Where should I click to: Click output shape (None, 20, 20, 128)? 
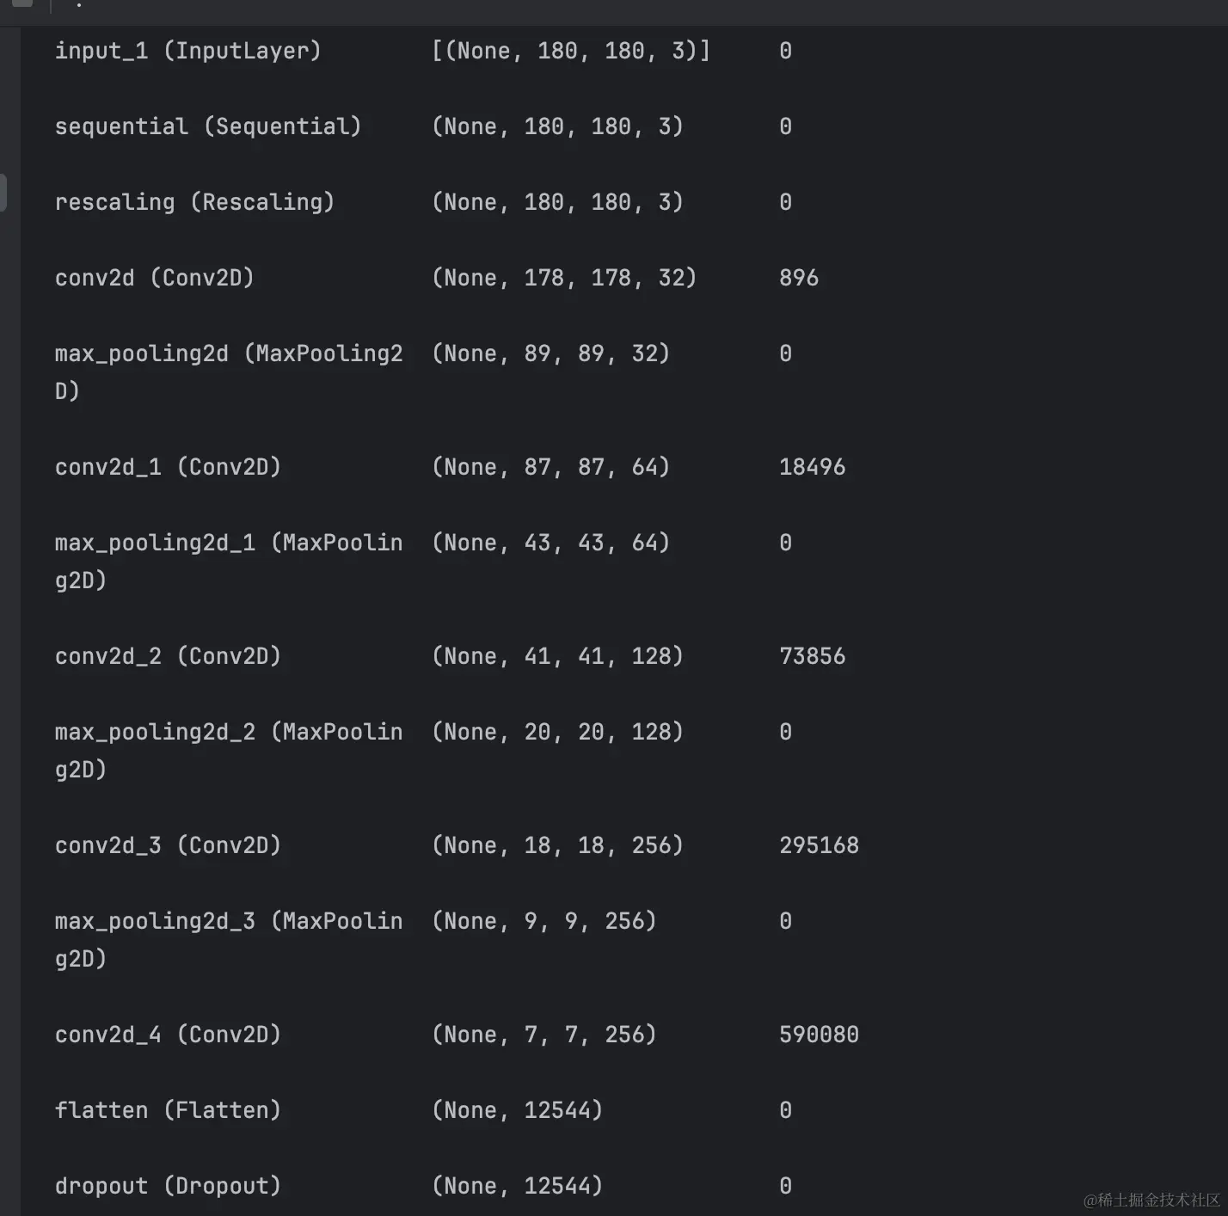click(557, 732)
